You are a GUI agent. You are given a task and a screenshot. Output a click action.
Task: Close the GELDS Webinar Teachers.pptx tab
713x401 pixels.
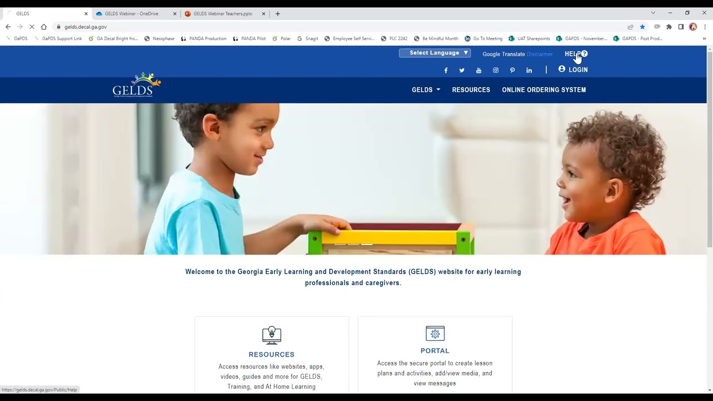(263, 13)
